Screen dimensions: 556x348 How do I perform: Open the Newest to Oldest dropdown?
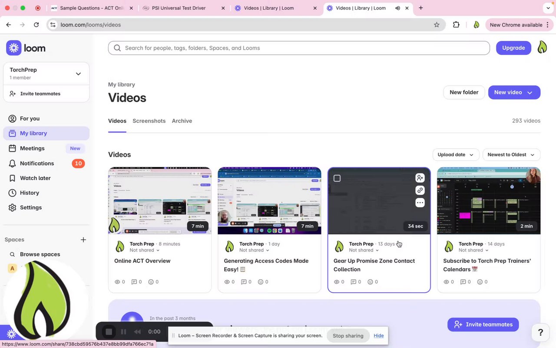tap(511, 154)
